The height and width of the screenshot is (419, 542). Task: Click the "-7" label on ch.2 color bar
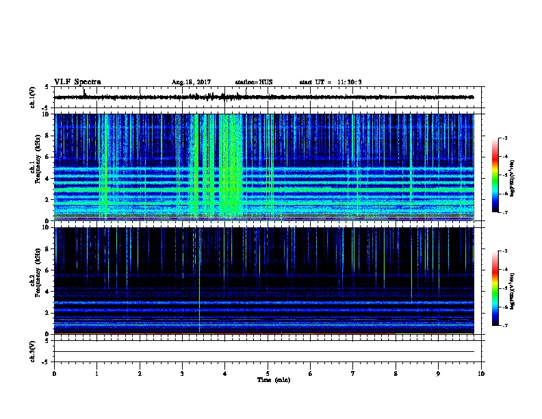tap(505, 325)
